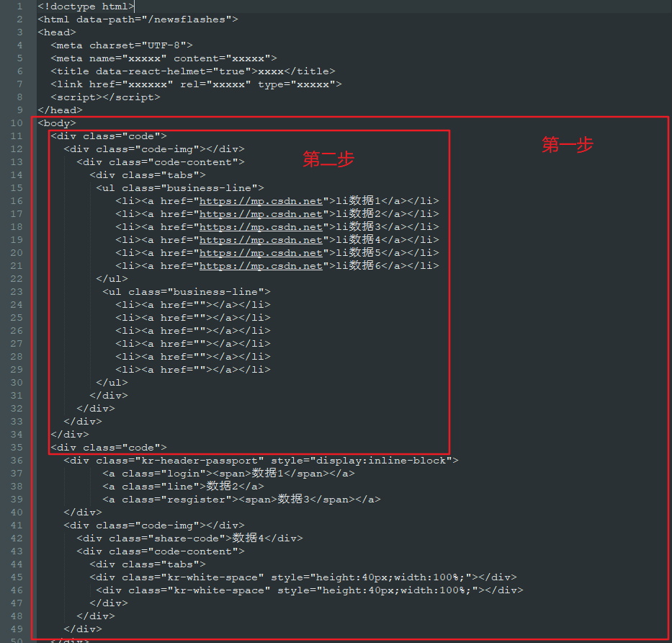Click the div class="code" tag on line 35

[x=109, y=448]
